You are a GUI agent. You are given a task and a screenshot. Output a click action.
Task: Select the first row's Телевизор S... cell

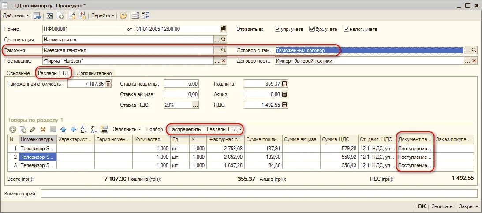click(38, 149)
